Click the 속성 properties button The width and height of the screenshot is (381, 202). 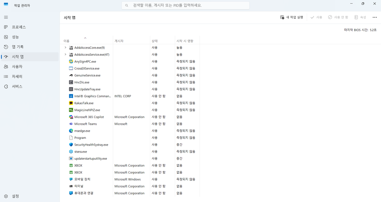[x=360, y=17]
